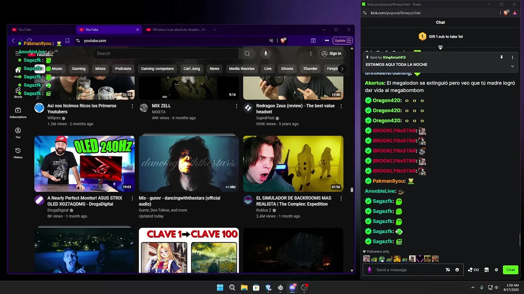Select the Music category chip
Viewport: 524px width, 294px height.
tap(57, 69)
